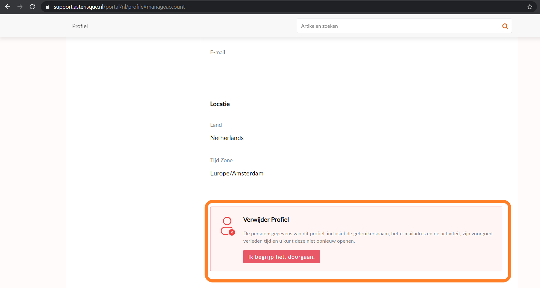Open the Profiel header title
The image size is (540, 288).
click(80, 26)
